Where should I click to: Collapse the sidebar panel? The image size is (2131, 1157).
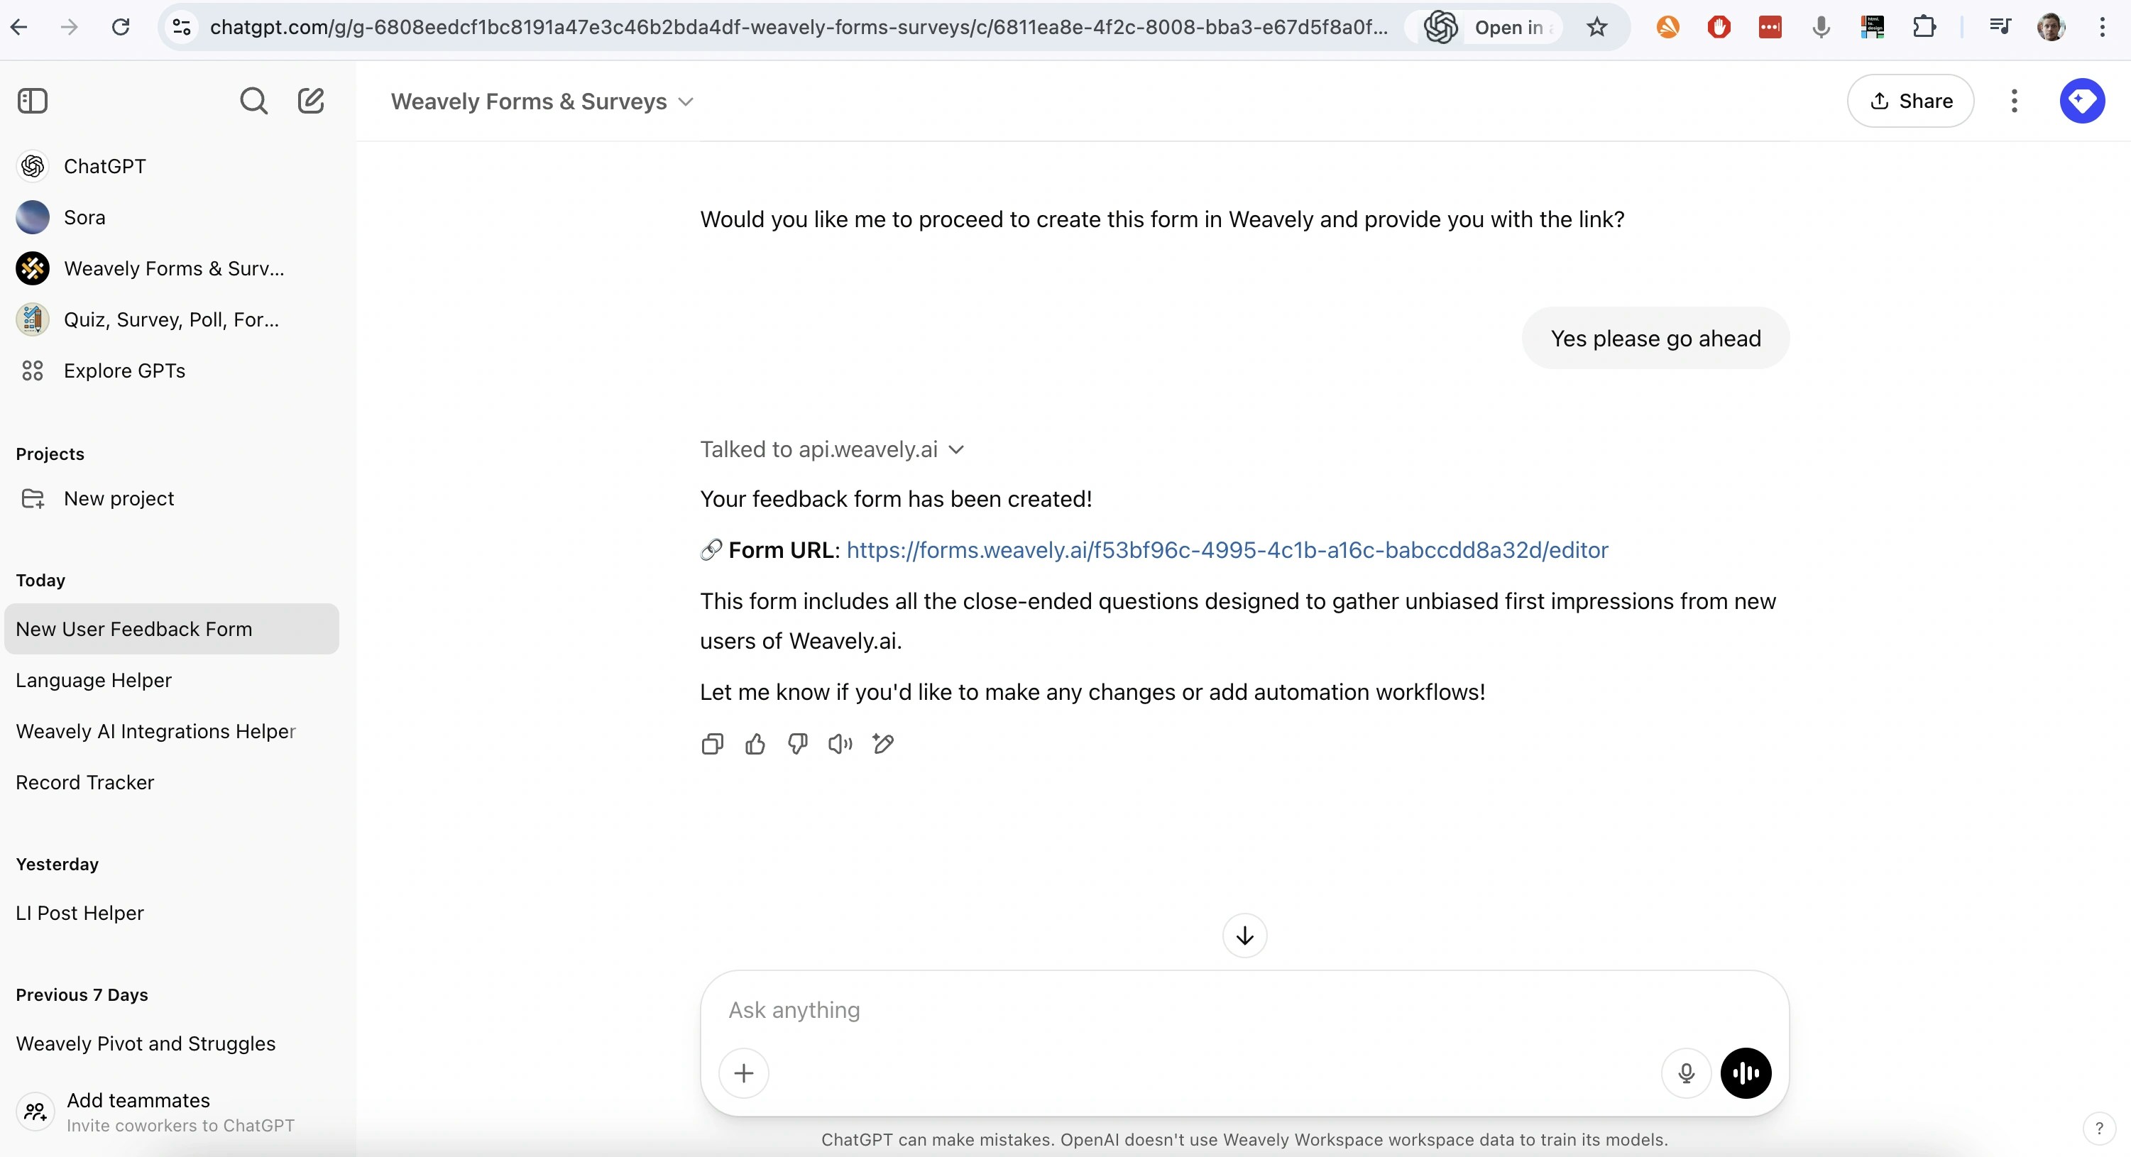point(32,100)
